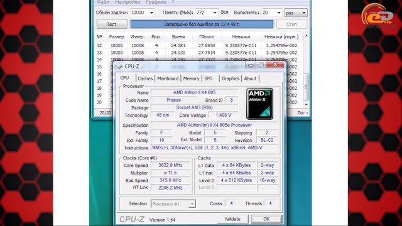Click the Instructions field text
The height and width of the screenshot is (226, 402).
point(214,148)
